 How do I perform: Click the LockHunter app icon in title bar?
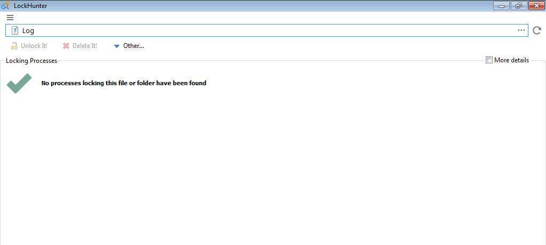pyautogui.click(x=6, y=6)
